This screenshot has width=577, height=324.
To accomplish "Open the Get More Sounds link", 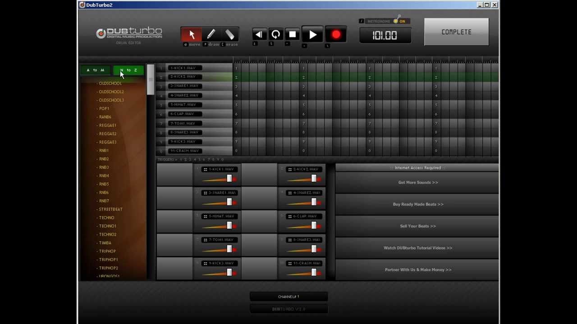I will pos(418,182).
